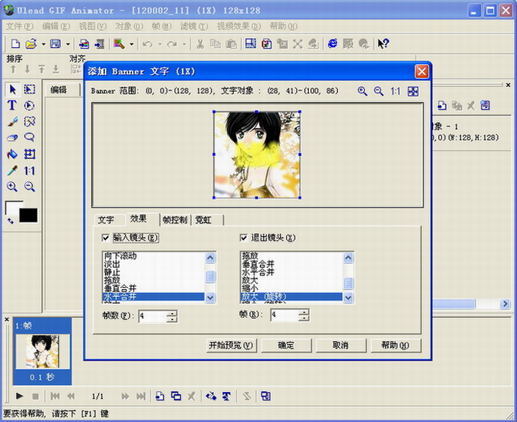Viewport: 517px width, 422px height.
Task: Open dropdown arrow beside Open folder icon
Action: (x=43, y=44)
